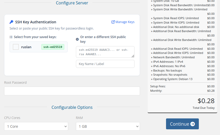Screen dimensions: 220x135
Task: Click the ruslan saved key name
Action: tap(26, 47)
